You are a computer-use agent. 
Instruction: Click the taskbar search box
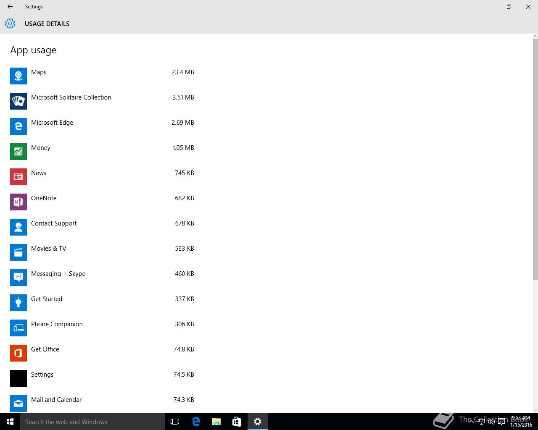click(x=92, y=422)
